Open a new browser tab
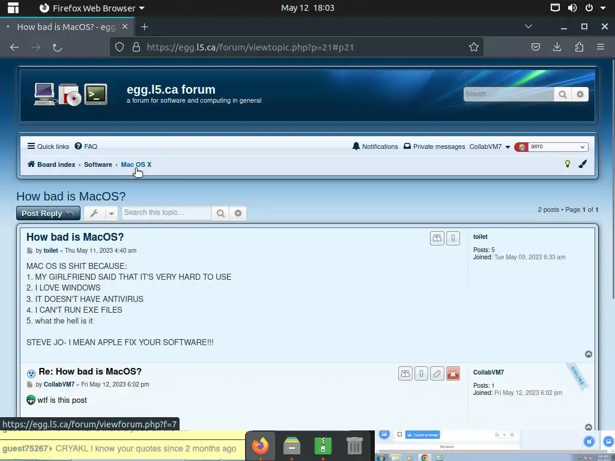Image resolution: width=615 pixels, height=461 pixels. pos(144,26)
